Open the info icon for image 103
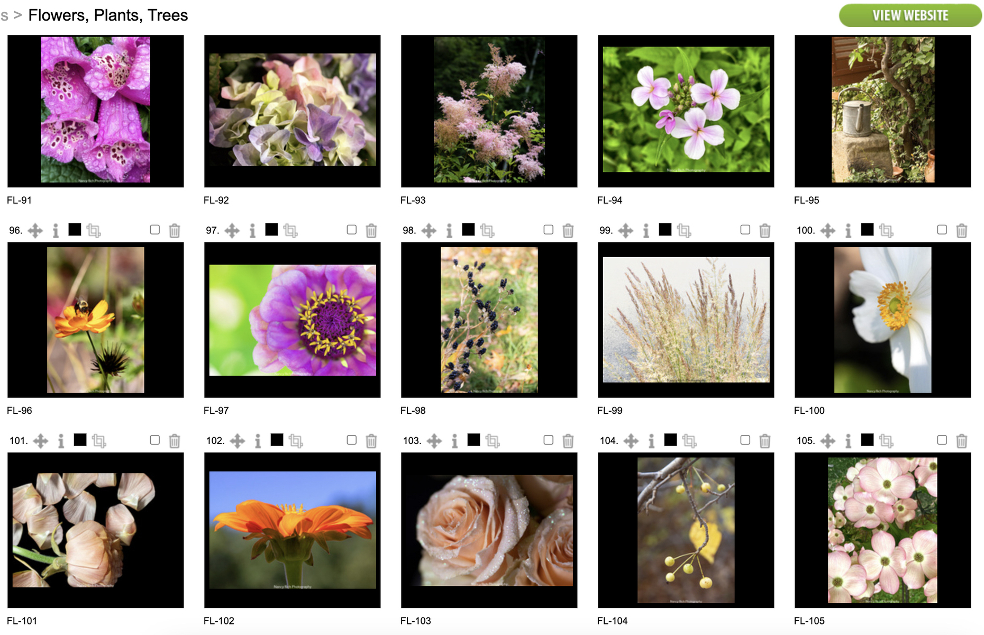 [454, 441]
